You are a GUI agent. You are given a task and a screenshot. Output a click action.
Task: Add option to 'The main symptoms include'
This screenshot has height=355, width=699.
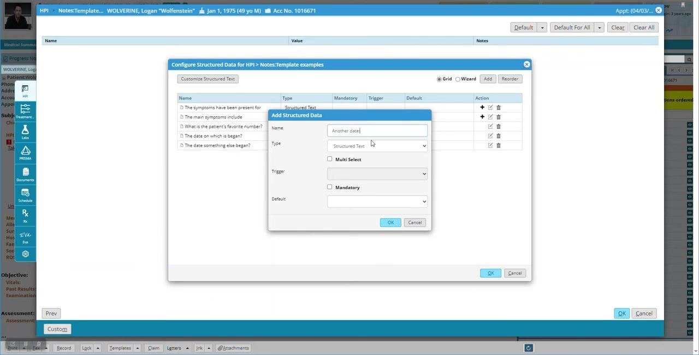[482, 117]
